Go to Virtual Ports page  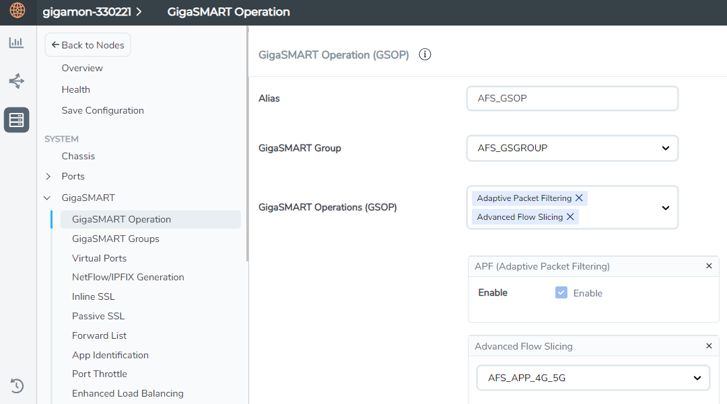coord(99,258)
